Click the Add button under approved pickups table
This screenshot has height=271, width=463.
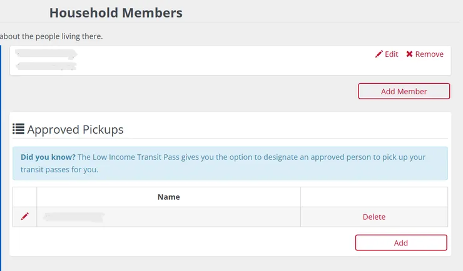[x=401, y=243]
